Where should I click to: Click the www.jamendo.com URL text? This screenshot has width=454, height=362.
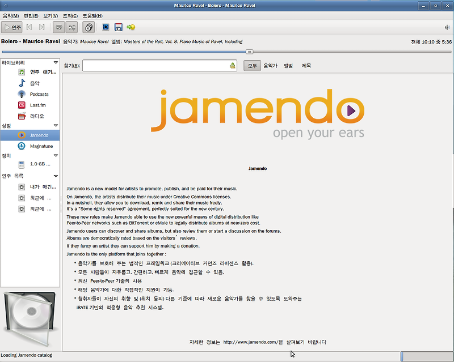(x=250, y=342)
